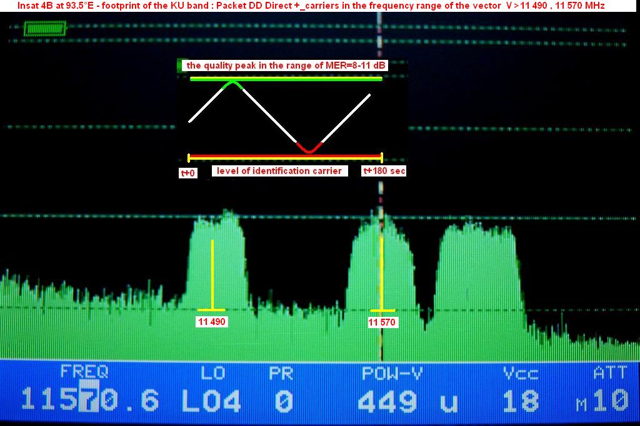Screen dimensions: 640x426
Task: Click the t+180 sec time label
Action: (384, 171)
